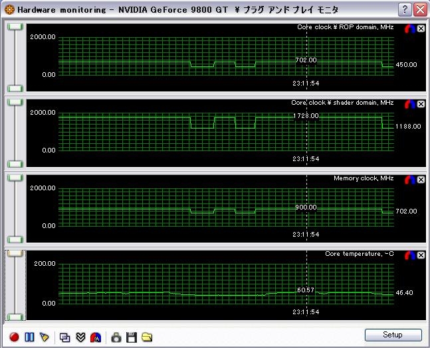Click the 23:11:54 timestamp under shader domain graph
430x348 pixels.
(306, 159)
